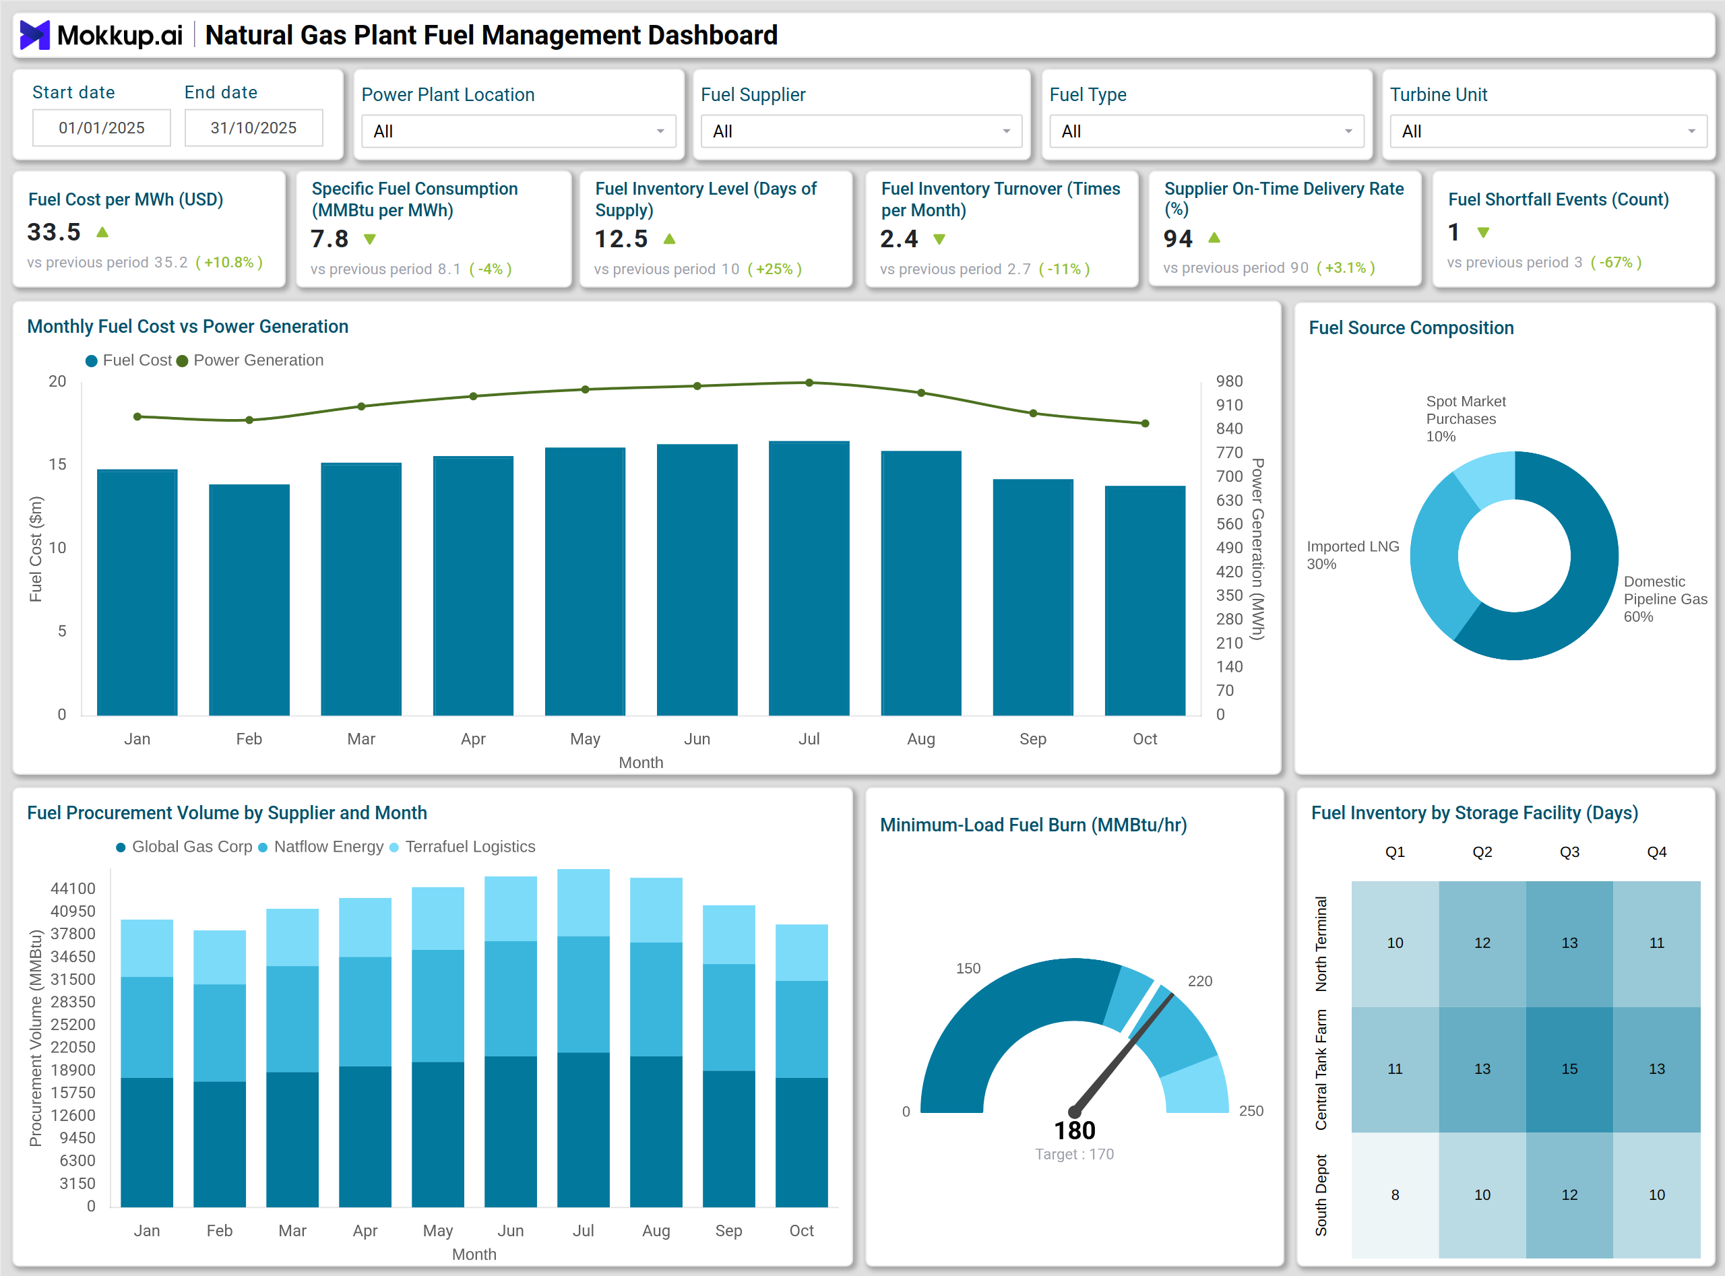Click the gauge needle in Minimum-Load Fuel Burn

1123,1053
